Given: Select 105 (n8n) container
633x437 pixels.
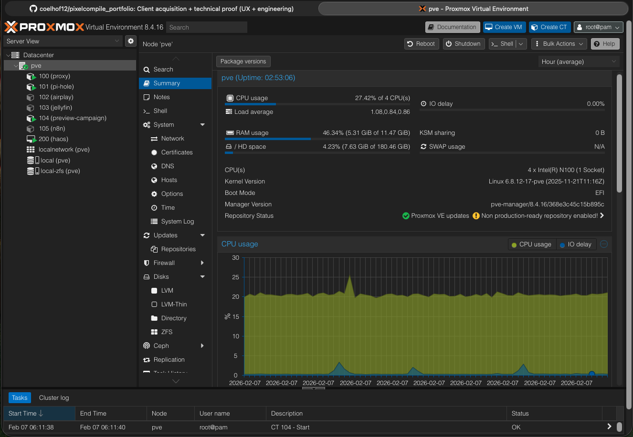Looking at the screenshot, I should click(x=52, y=129).
